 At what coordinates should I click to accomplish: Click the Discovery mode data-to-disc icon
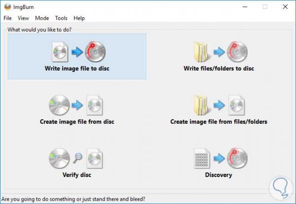(221, 158)
